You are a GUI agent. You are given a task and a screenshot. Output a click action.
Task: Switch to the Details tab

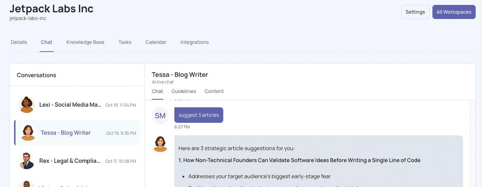pyautogui.click(x=19, y=42)
